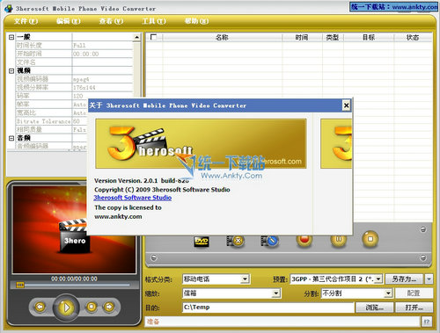Select the 码率 property row
The width and height of the screenshot is (440, 333).
click(x=52, y=96)
